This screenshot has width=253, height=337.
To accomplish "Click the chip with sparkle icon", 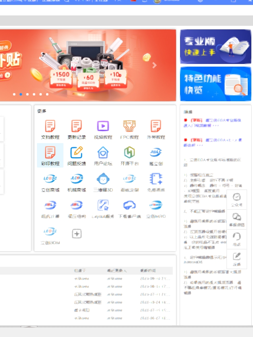I will tap(156, 179).
